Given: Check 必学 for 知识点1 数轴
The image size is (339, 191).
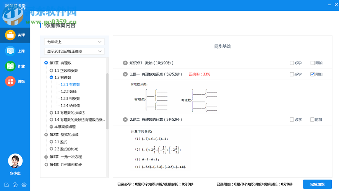Looking at the screenshot, I should tap(292, 63).
